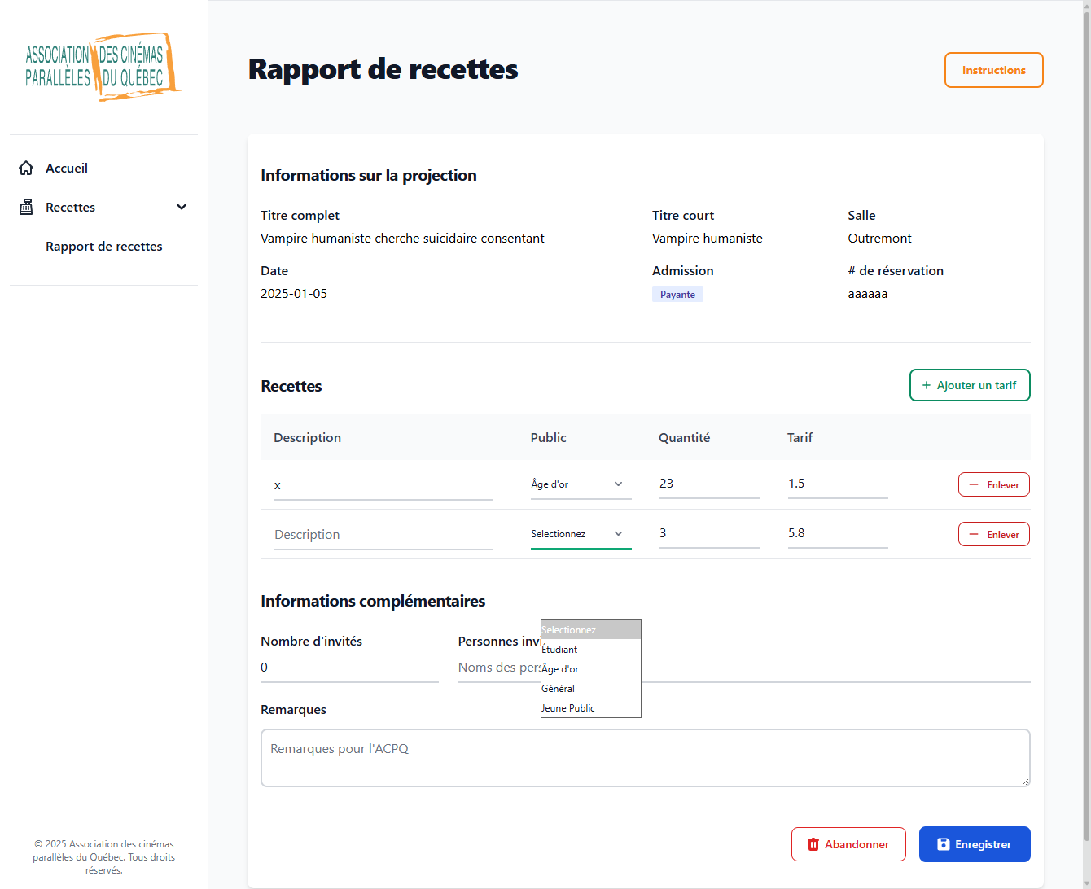
Task: Open Rapport de recettes sidebar link
Action: pos(103,246)
